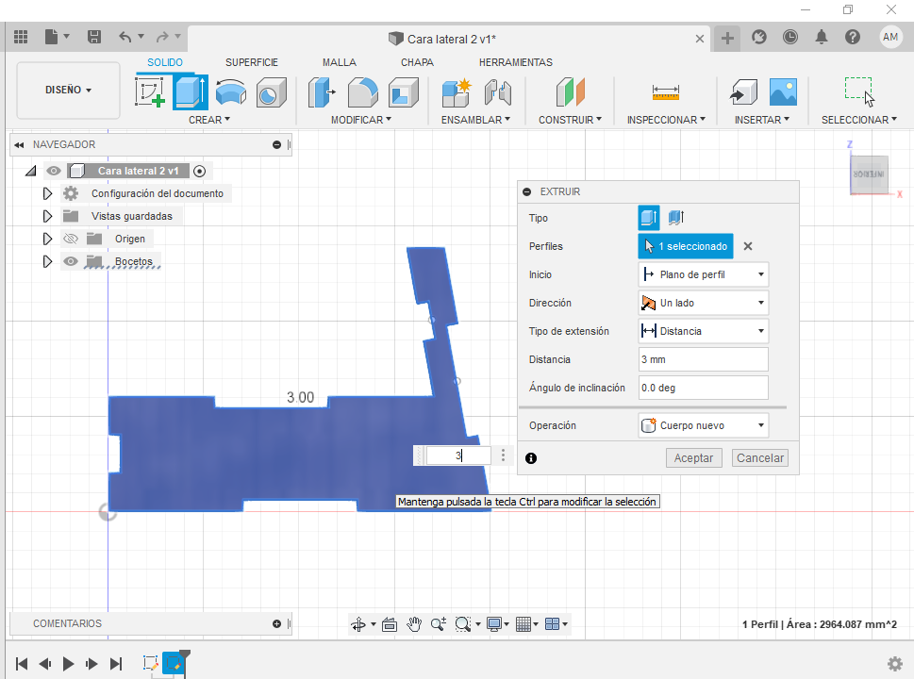The image size is (914, 679).
Task: Switch to the HERRAMIENTAS tab
Action: point(516,62)
